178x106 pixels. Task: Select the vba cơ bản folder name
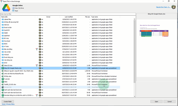7,52
